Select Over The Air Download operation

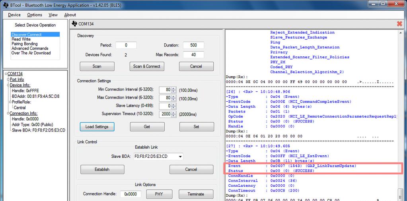[31, 53]
